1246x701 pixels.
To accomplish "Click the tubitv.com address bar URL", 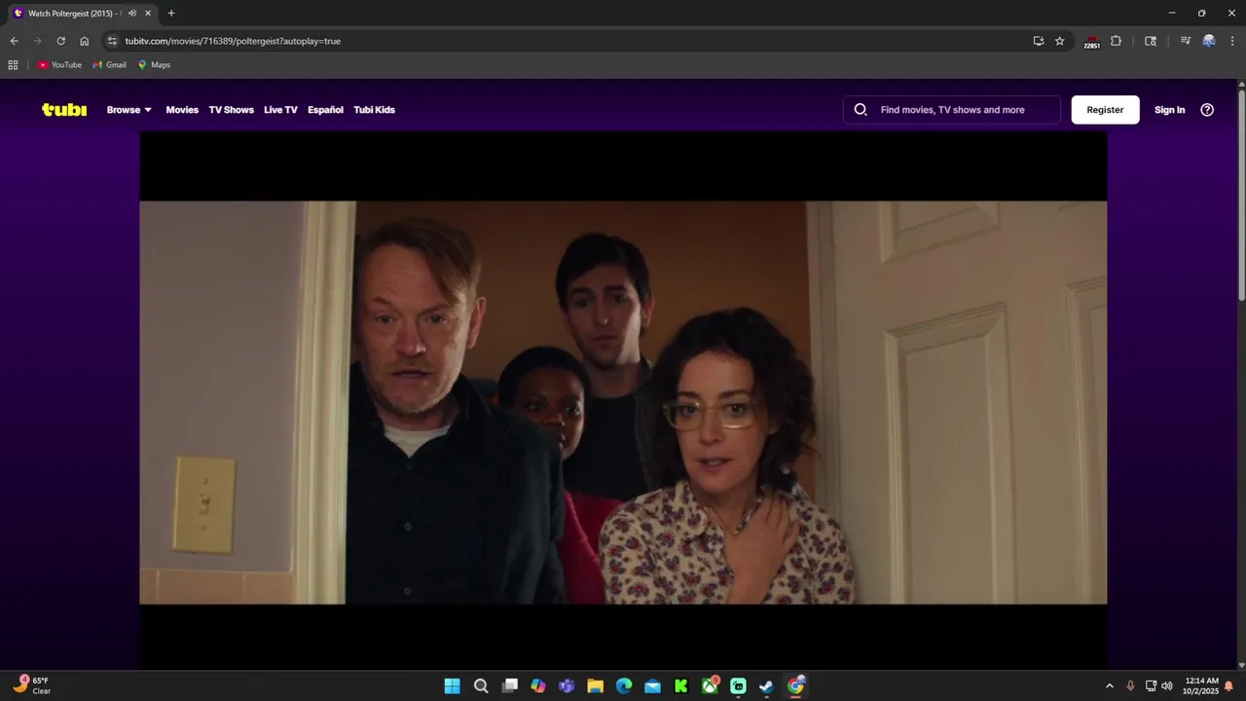I will click(x=233, y=41).
